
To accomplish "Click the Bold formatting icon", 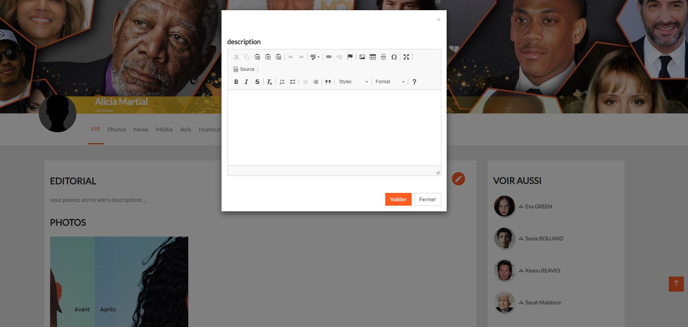I will tap(236, 82).
